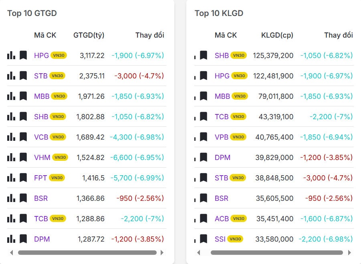Click chart icon for DPM in GTGD table
This screenshot has height=264, width=361.
11,239
